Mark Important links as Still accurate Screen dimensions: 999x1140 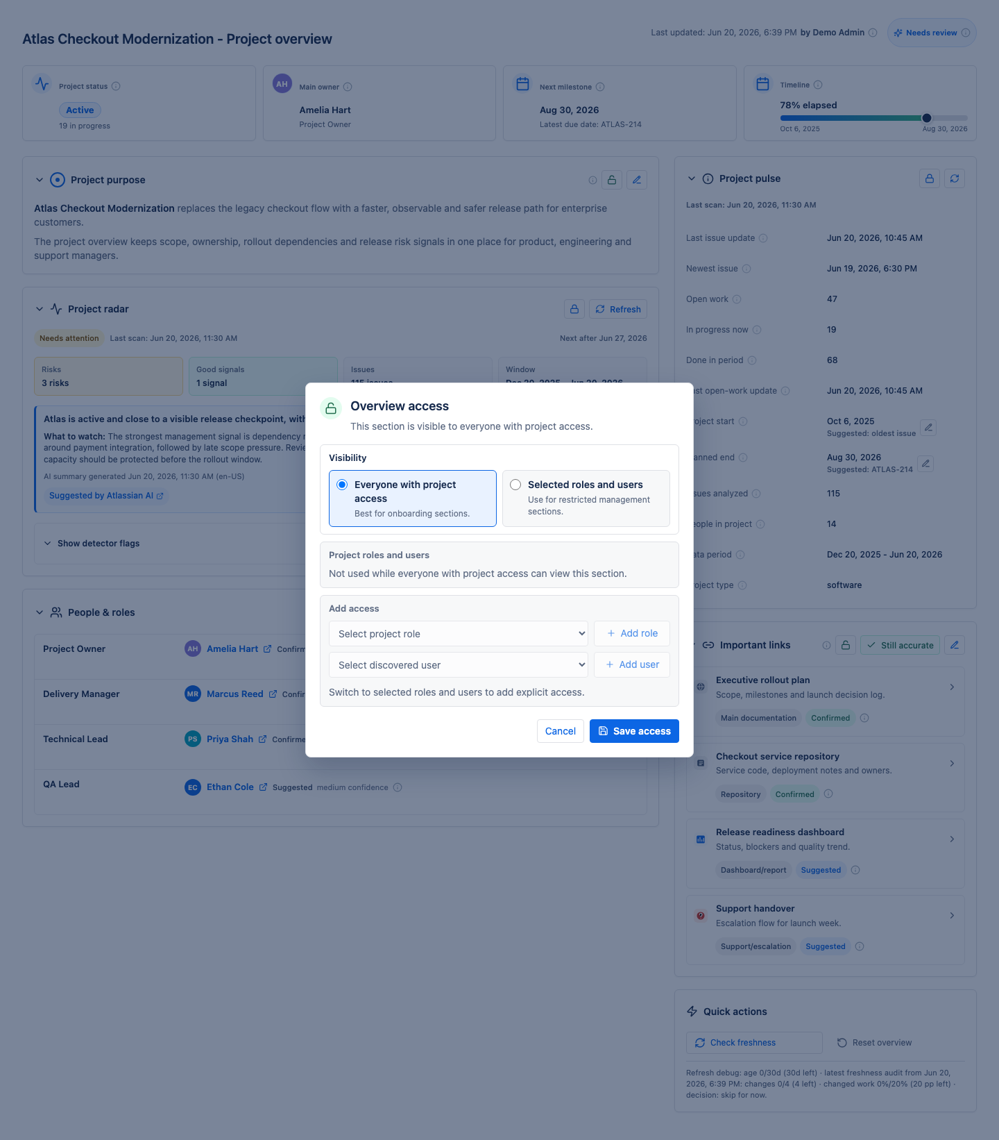coord(900,645)
